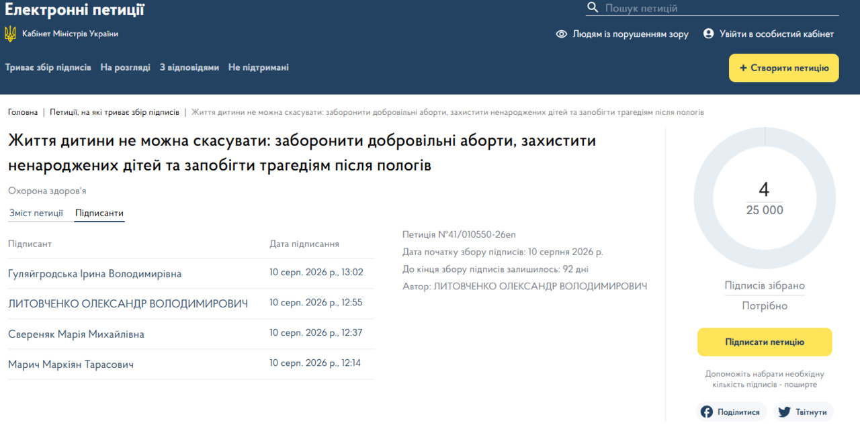Open the Не підтримані section

(x=259, y=68)
